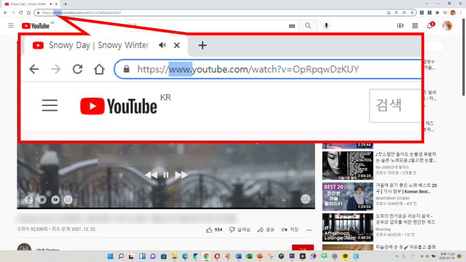Start YouTube voice search microphone

click(x=326, y=26)
